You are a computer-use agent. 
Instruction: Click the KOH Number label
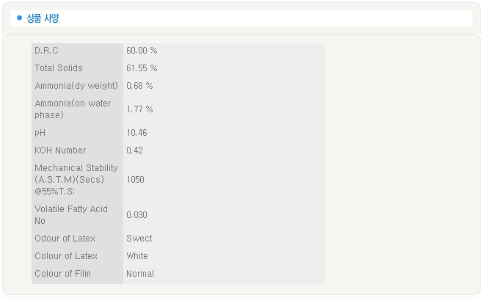(x=60, y=150)
